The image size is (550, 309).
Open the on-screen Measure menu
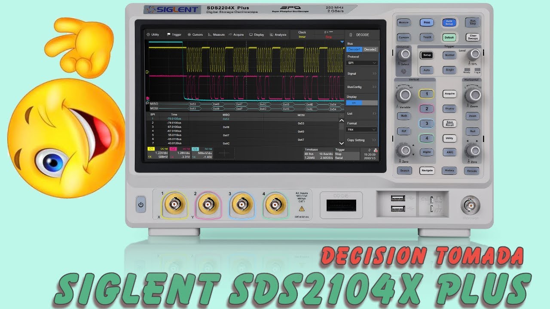216,35
